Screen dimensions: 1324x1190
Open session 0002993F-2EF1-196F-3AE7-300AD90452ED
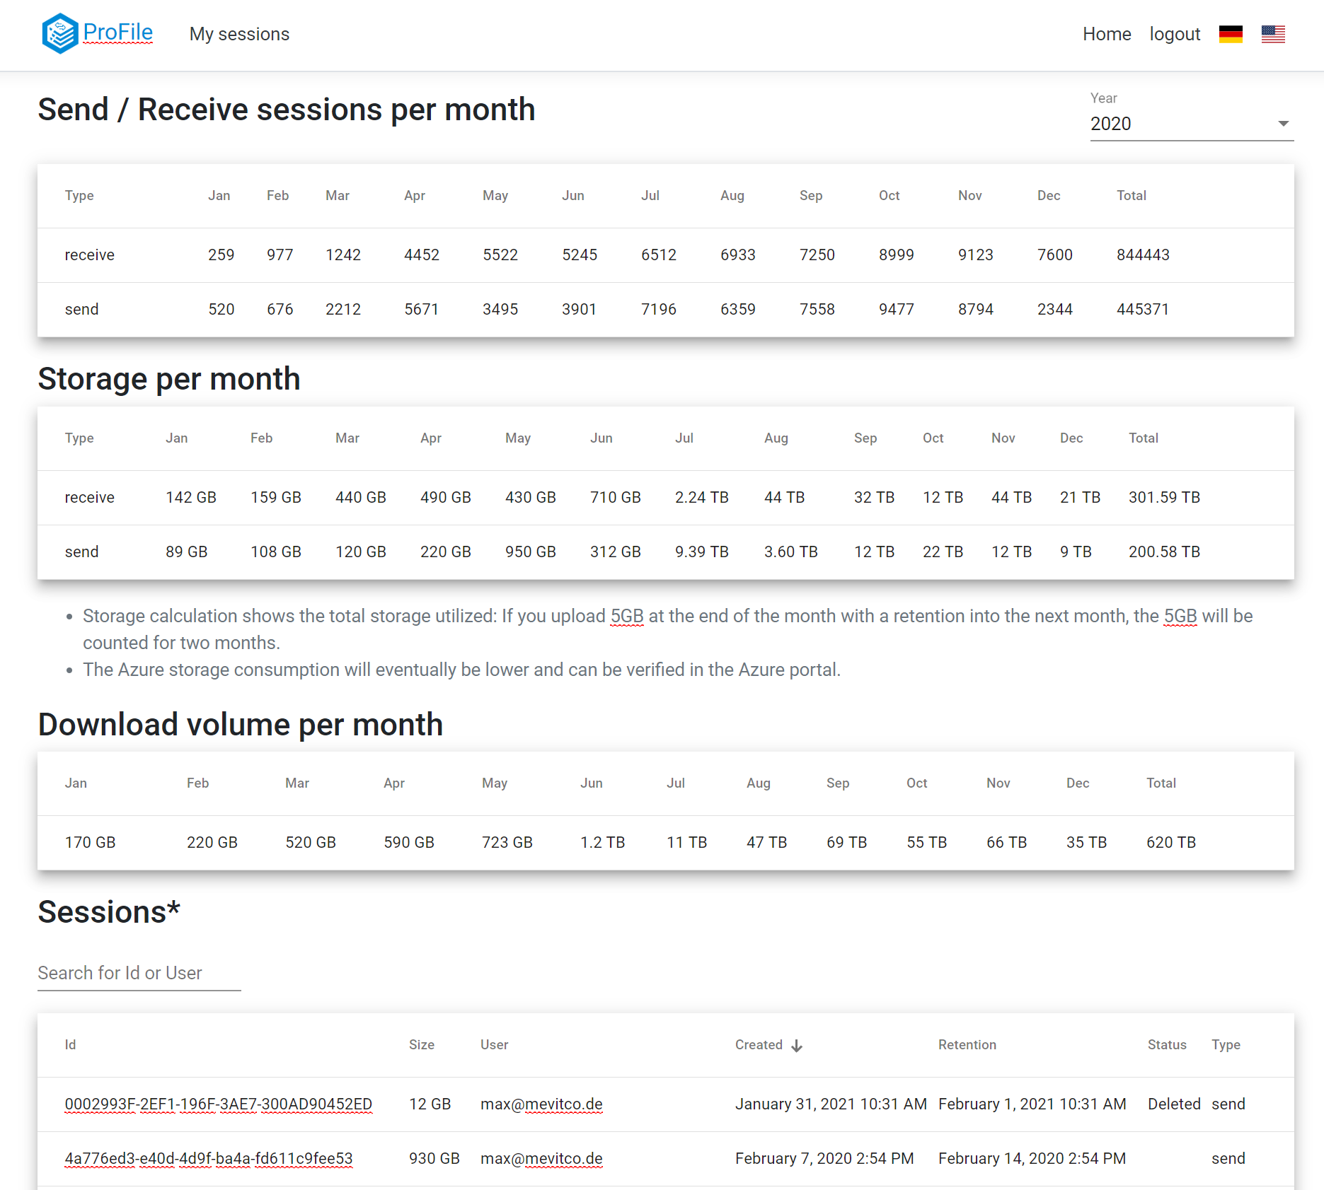click(218, 1104)
